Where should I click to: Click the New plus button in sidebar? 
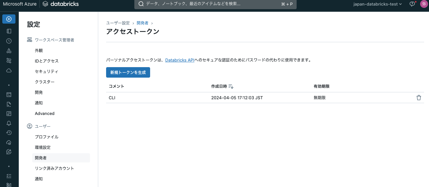[x=9, y=19]
